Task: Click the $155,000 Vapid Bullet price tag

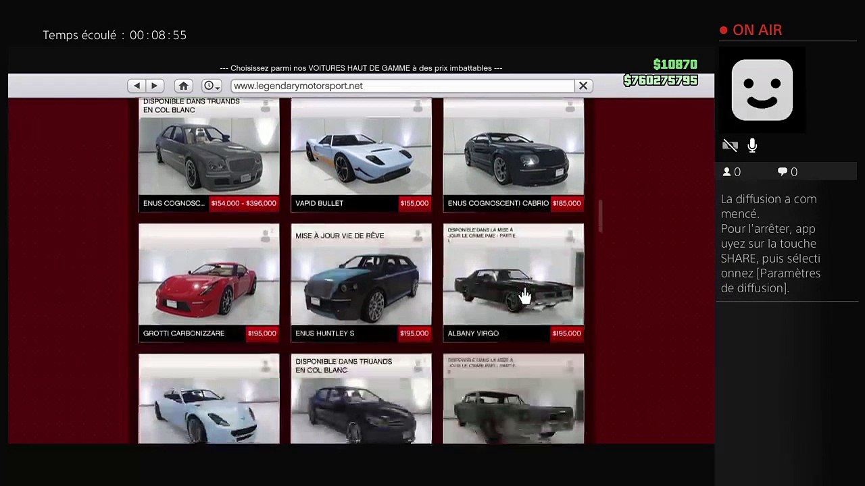Action: tap(414, 203)
